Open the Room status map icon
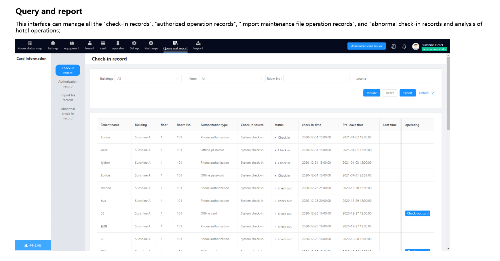500x261 pixels. [x=30, y=43]
